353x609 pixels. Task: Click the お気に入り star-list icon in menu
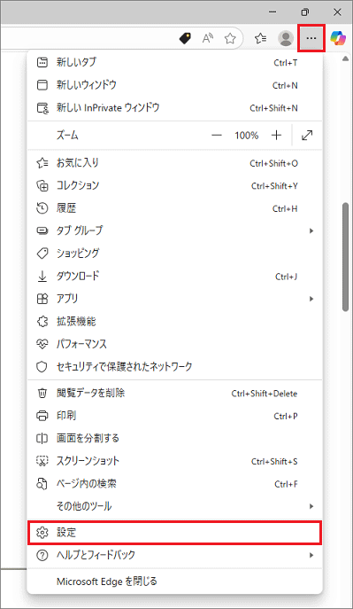(x=42, y=163)
